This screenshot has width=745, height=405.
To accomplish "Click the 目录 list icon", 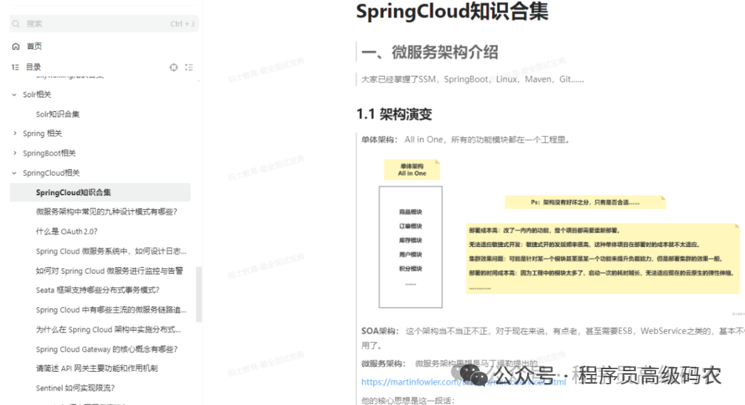I will [15, 67].
